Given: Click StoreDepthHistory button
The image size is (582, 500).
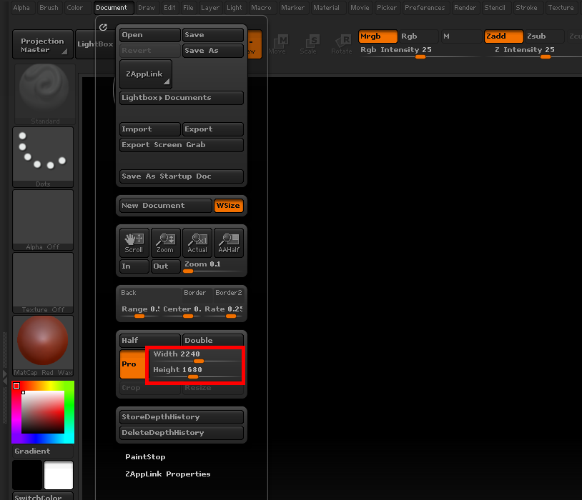Looking at the screenshot, I should click(x=182, y=417).
